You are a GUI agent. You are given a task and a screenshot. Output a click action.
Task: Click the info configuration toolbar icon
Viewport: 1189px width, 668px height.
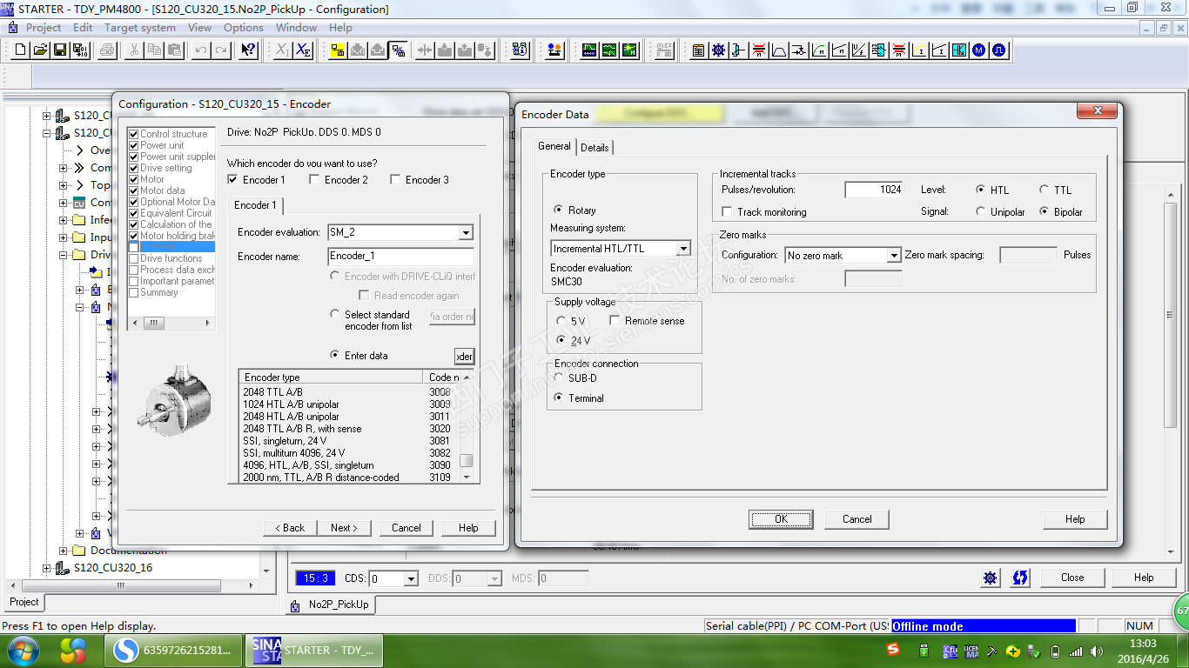[x=520, y=50]
